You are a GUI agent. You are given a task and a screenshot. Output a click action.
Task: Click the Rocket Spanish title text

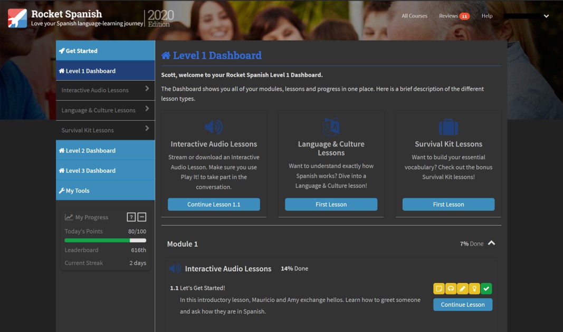[x=66, y=14]
